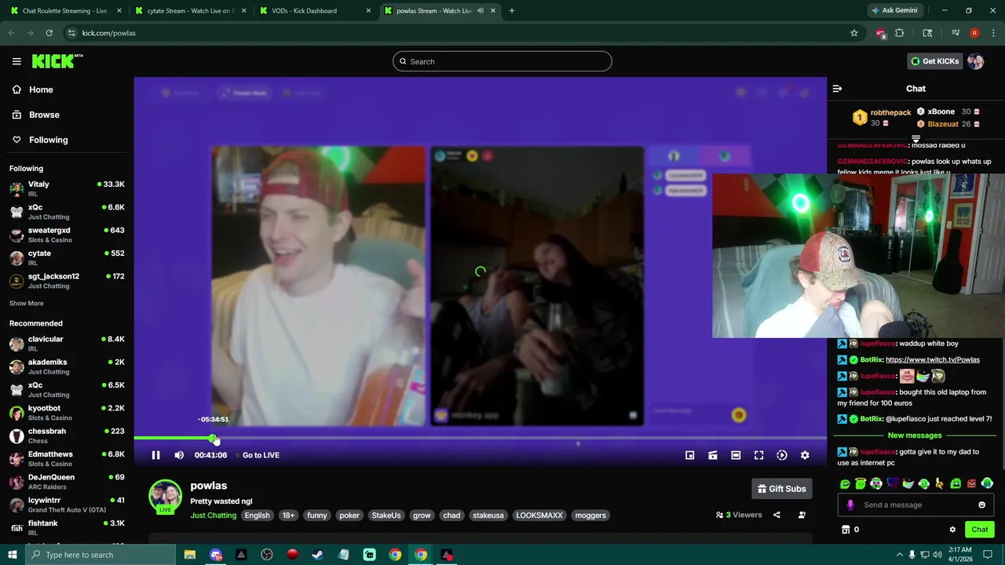The height and width of the screenshot is (565, 1005).
Task: Switch to cytate Stream tab
Action: click(x=190, y=11)
